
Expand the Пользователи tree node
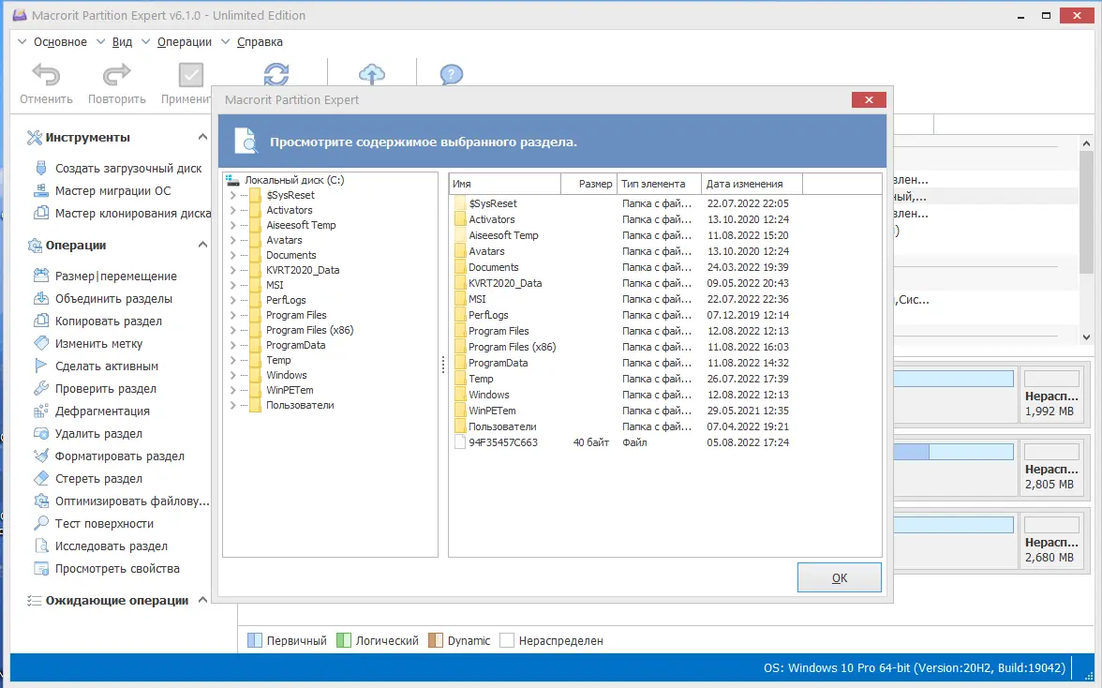point(232,406)
